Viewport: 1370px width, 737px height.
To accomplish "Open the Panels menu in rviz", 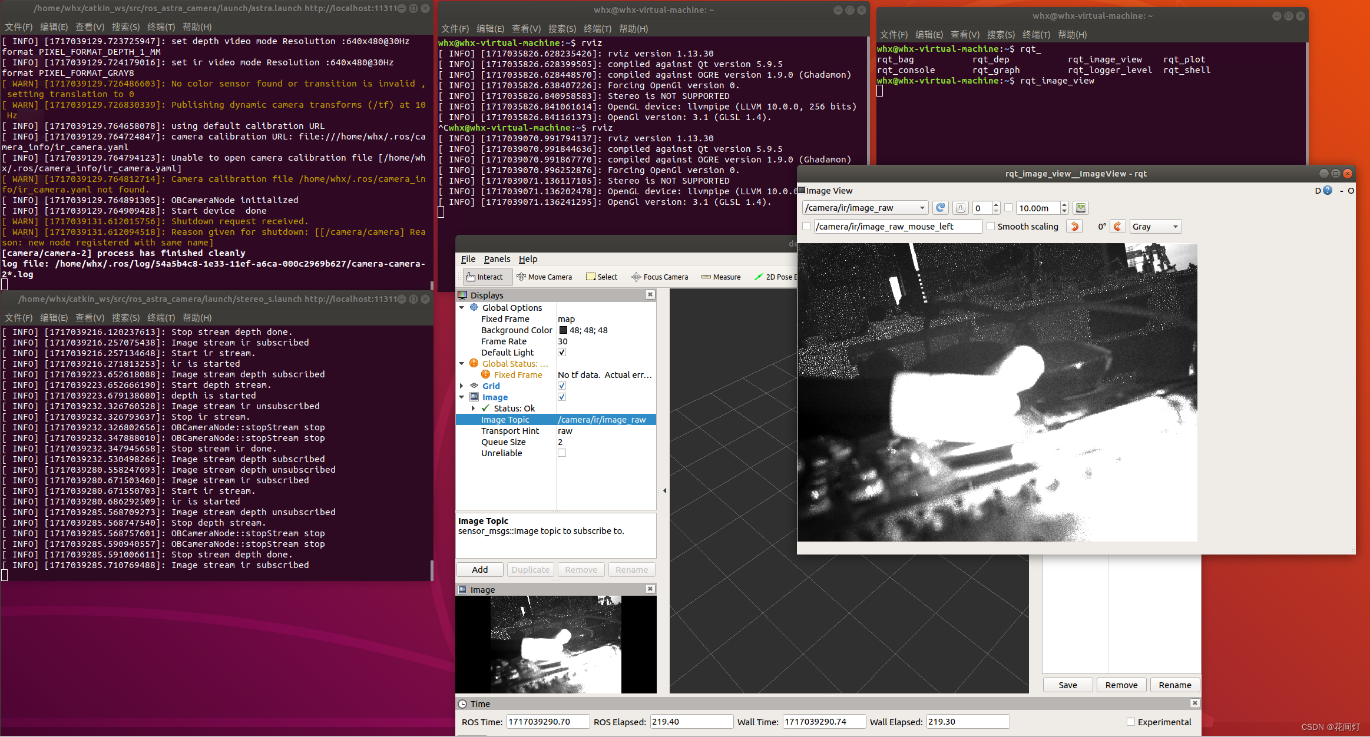I will click(x=497, y=259).
